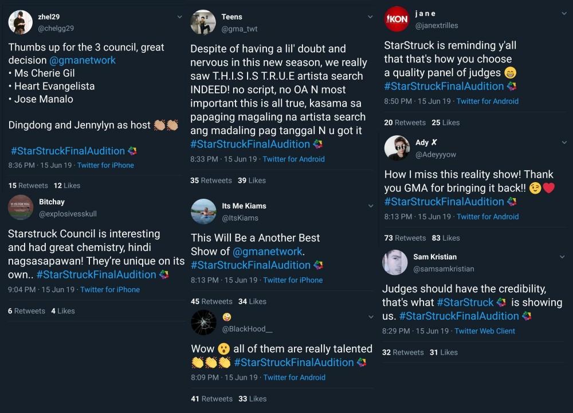Click the 8:09 PM timestamp on BlackHood__ tweet
This screenshot has height=413, width=573.
tap(205, 377)
